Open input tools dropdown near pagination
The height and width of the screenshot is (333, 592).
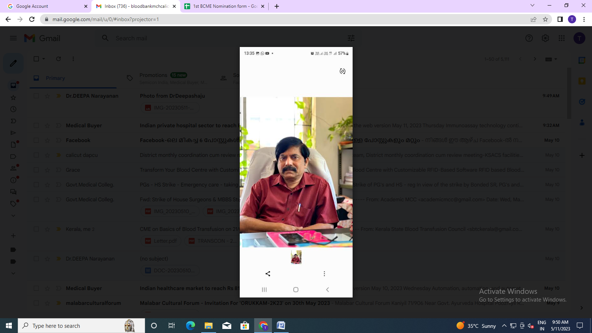556,59
